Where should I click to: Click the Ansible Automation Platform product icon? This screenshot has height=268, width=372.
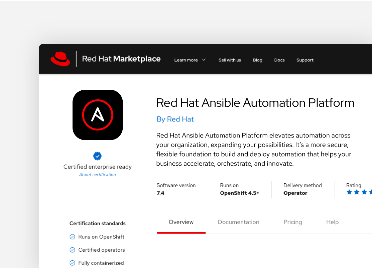pos(98,115)
